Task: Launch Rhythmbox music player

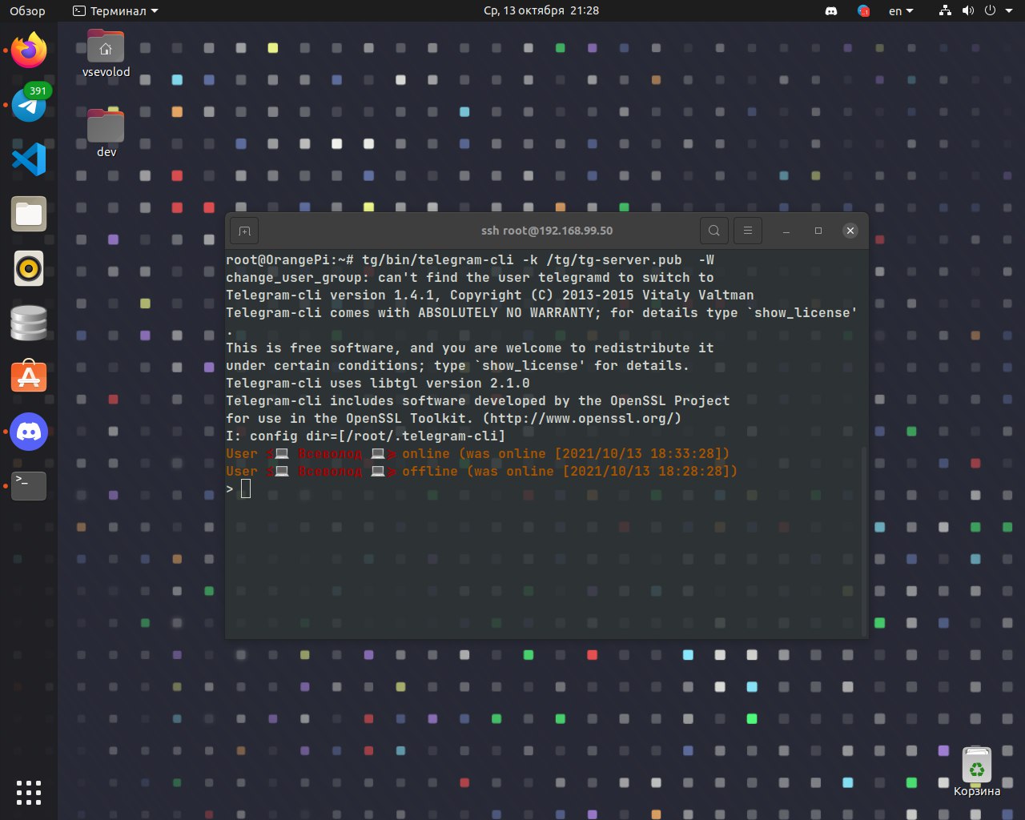Action: click(29, 268)
